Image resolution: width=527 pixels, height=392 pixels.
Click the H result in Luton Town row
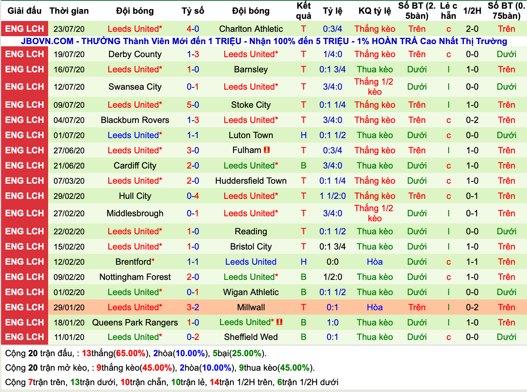pos(304,135)
